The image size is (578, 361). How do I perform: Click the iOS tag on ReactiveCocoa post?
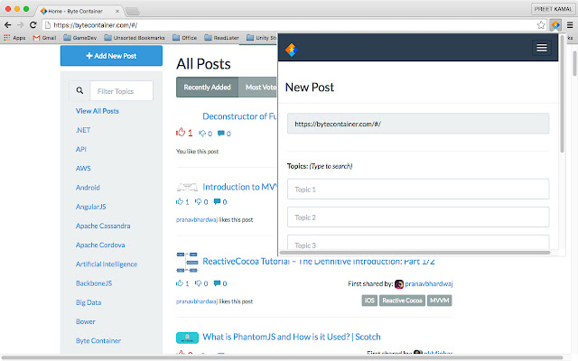[369, 301]
